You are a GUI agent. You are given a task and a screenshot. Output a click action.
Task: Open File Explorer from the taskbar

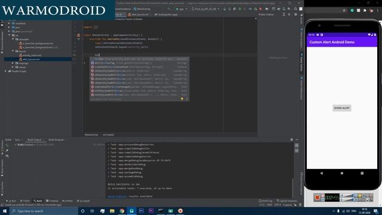click(112, 211)
